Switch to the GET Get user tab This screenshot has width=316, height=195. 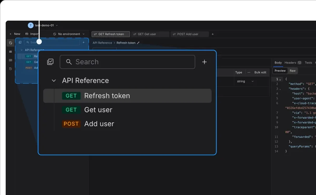(x=150, y=34)
